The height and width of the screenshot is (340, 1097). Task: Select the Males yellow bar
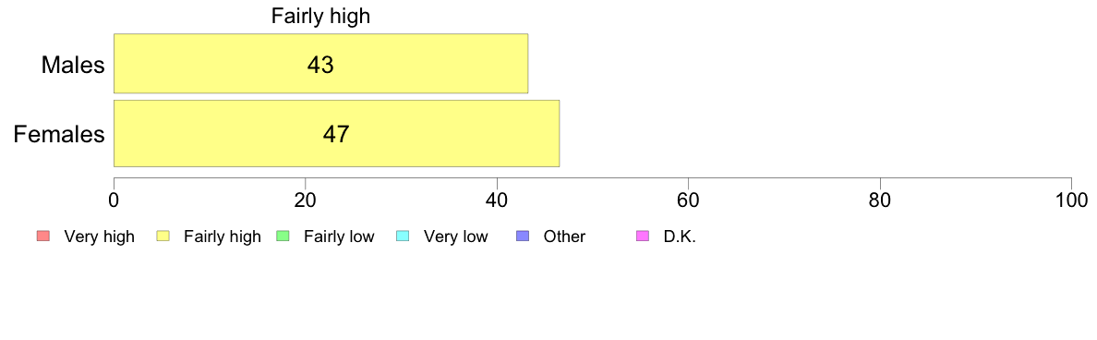click(320, 63)
